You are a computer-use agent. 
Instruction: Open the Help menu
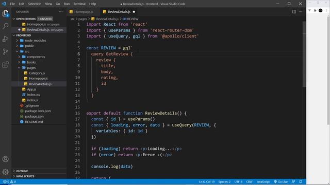tap(93, 4)
